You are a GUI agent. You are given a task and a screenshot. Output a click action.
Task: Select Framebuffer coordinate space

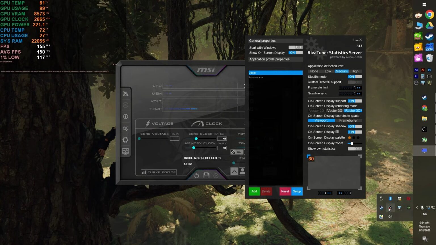tap(349, 120)
